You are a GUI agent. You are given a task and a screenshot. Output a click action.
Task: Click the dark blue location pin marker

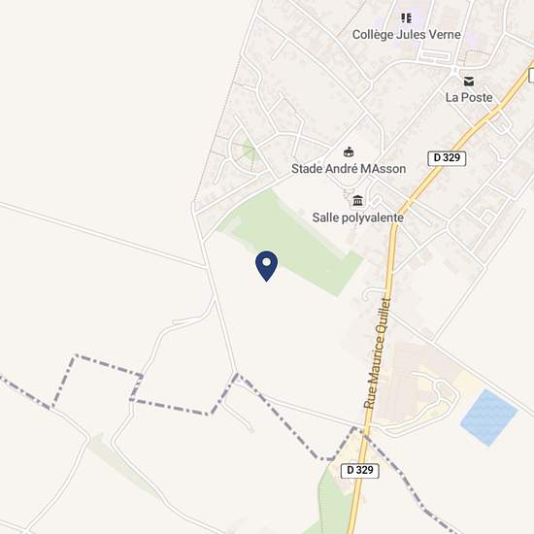point(266,266)
